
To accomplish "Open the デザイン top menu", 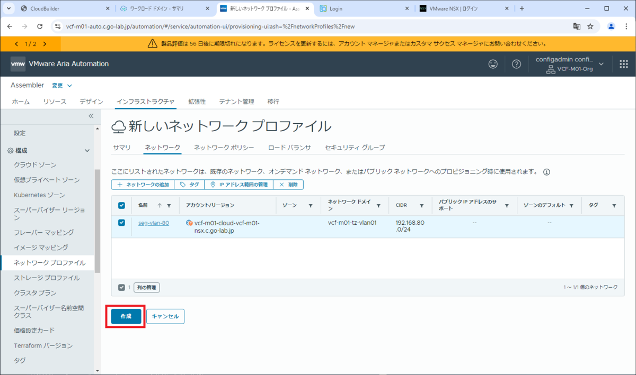I will [92, 102].
